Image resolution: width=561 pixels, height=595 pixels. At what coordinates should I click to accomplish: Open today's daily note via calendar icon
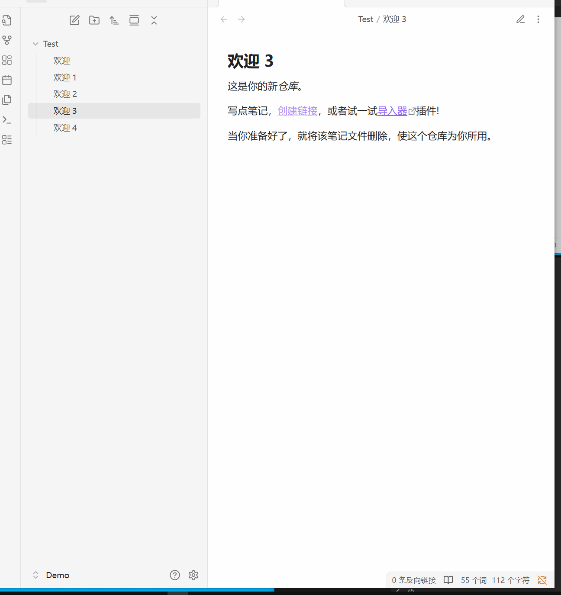tap(7, 80)
